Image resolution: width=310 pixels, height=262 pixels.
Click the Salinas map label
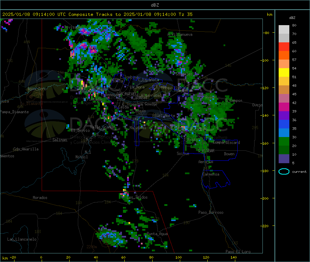coord(60,140)
